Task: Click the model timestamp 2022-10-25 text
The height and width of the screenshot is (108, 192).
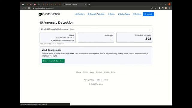Action: (51, 44)
